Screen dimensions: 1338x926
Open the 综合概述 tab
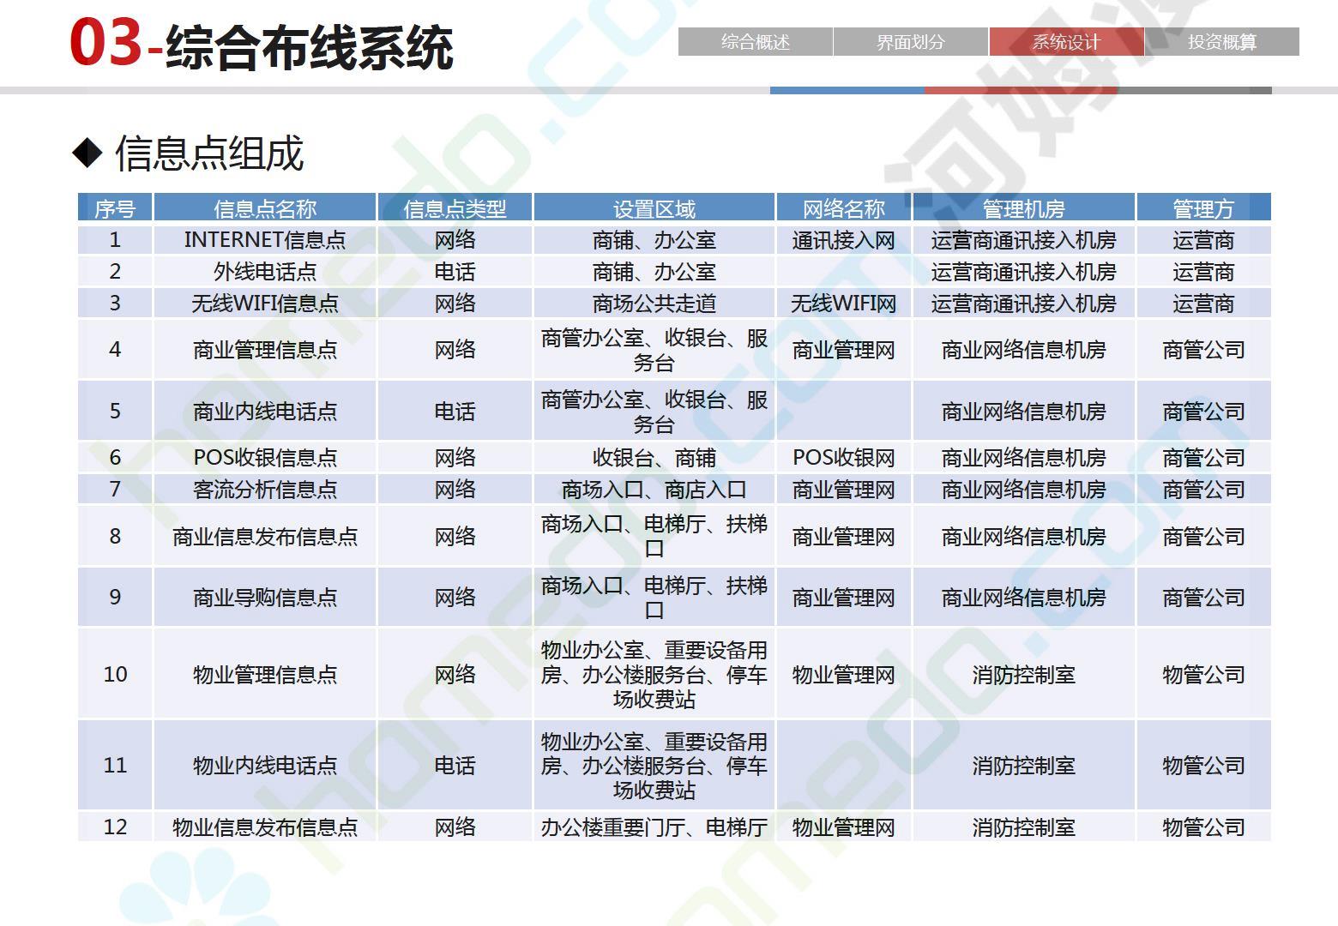(x=755, y=42)
